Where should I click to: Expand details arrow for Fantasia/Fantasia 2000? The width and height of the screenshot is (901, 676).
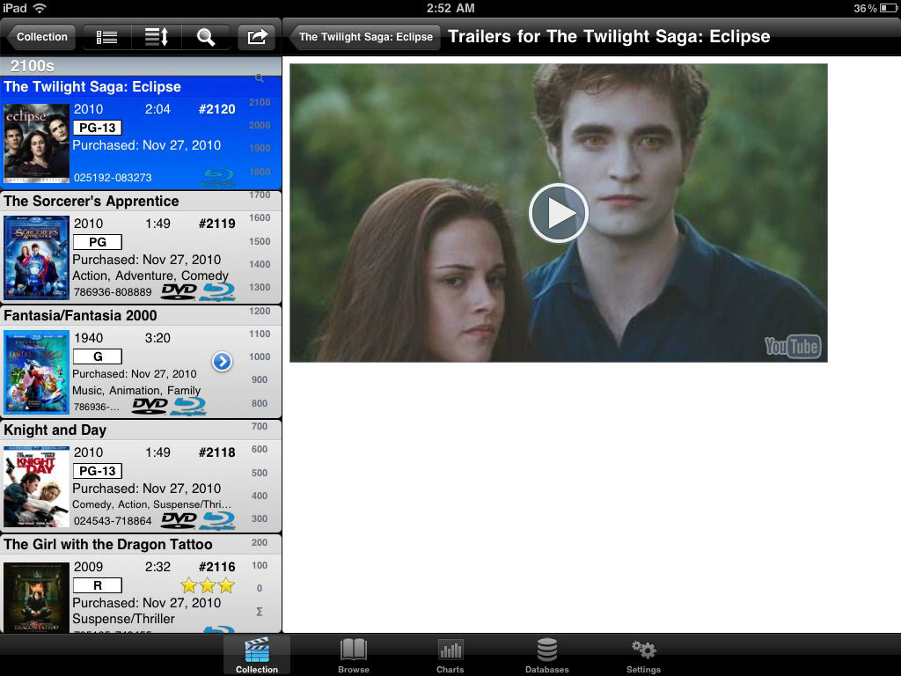coord(222,361)
